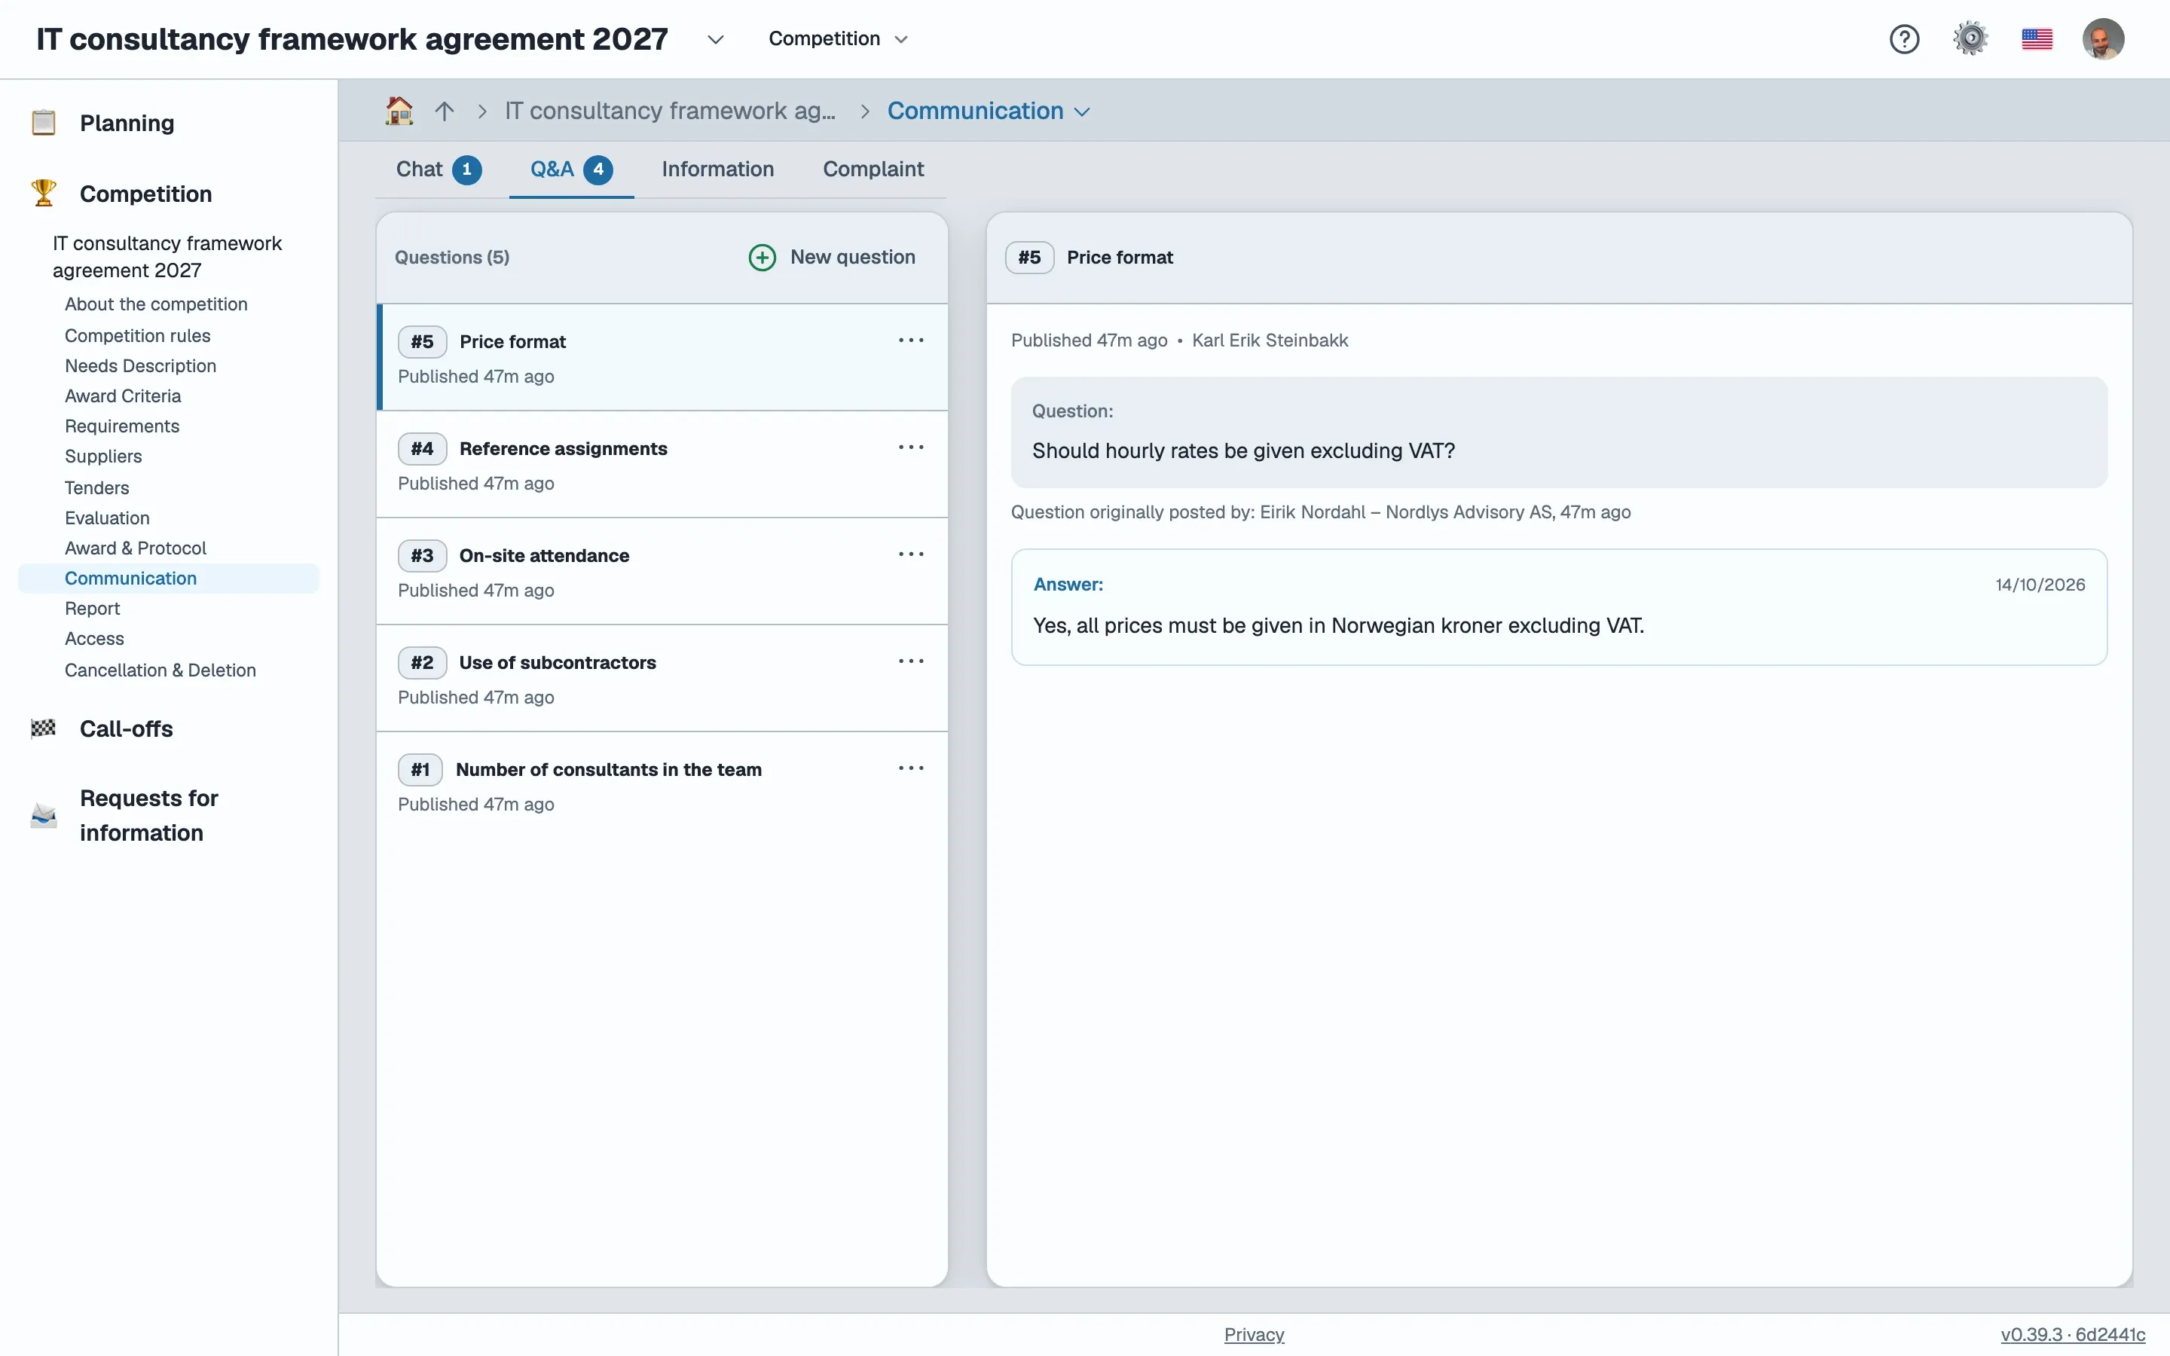Viewport: 2170px width, 1356px height.
Task: Navigate up with the arrow icon
Action: click(445, 110)
